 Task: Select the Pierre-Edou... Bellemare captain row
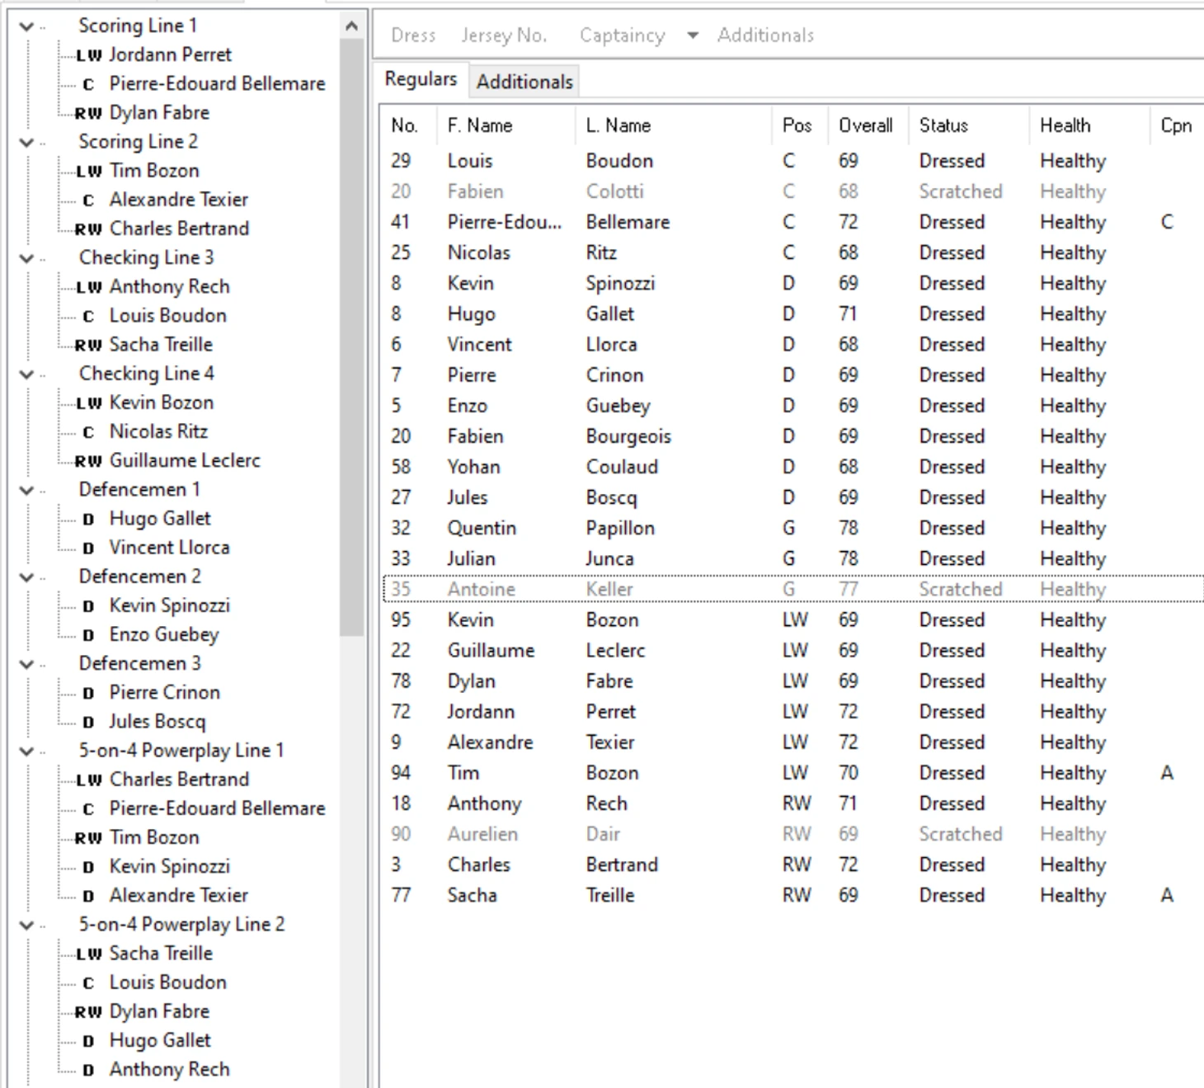793,222
